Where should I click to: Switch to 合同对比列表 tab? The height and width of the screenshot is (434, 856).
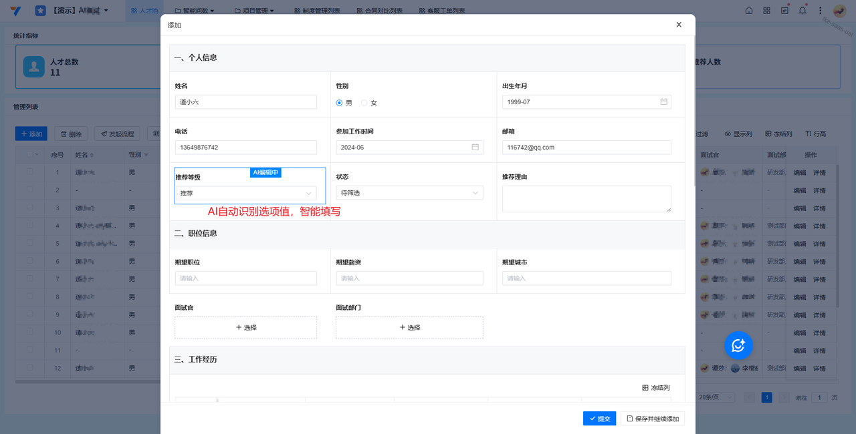379,11
